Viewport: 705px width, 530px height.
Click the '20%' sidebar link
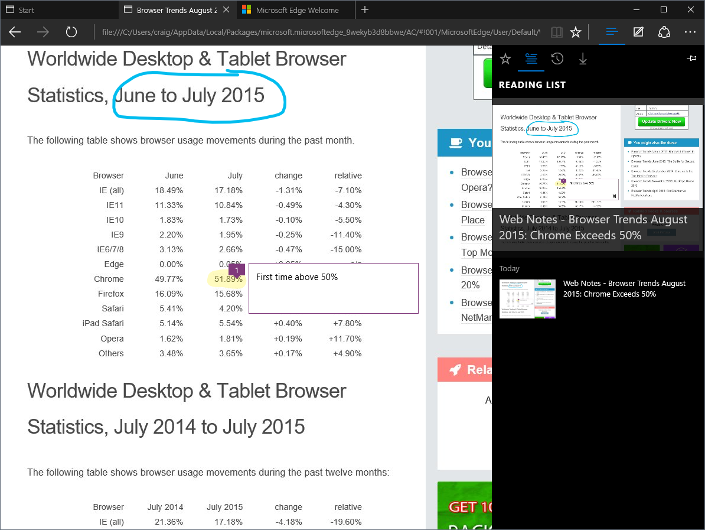(470, 285)
